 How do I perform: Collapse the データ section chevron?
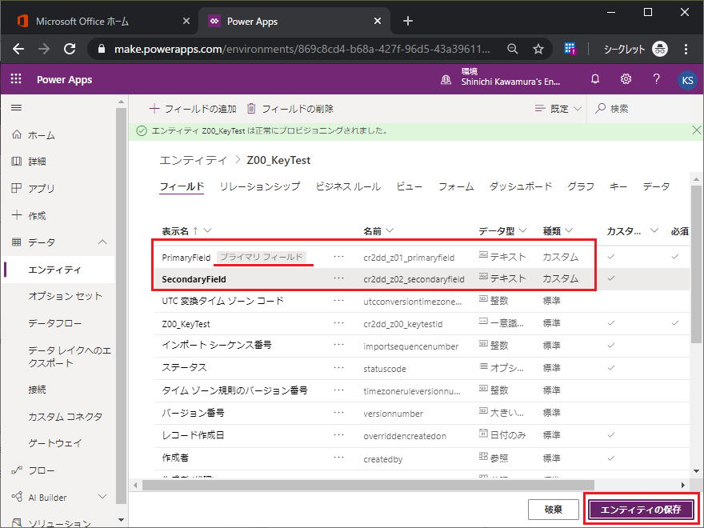pos(102,242)
